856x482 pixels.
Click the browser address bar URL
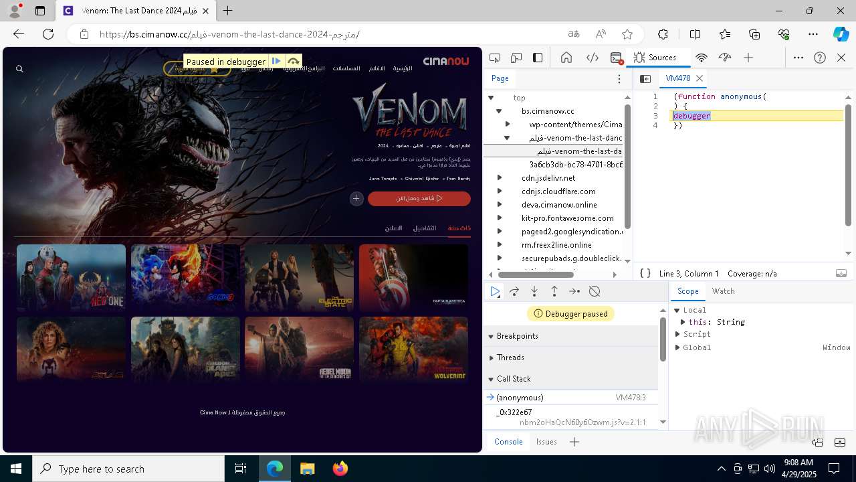pyautogui.click(x=229, y=34)
